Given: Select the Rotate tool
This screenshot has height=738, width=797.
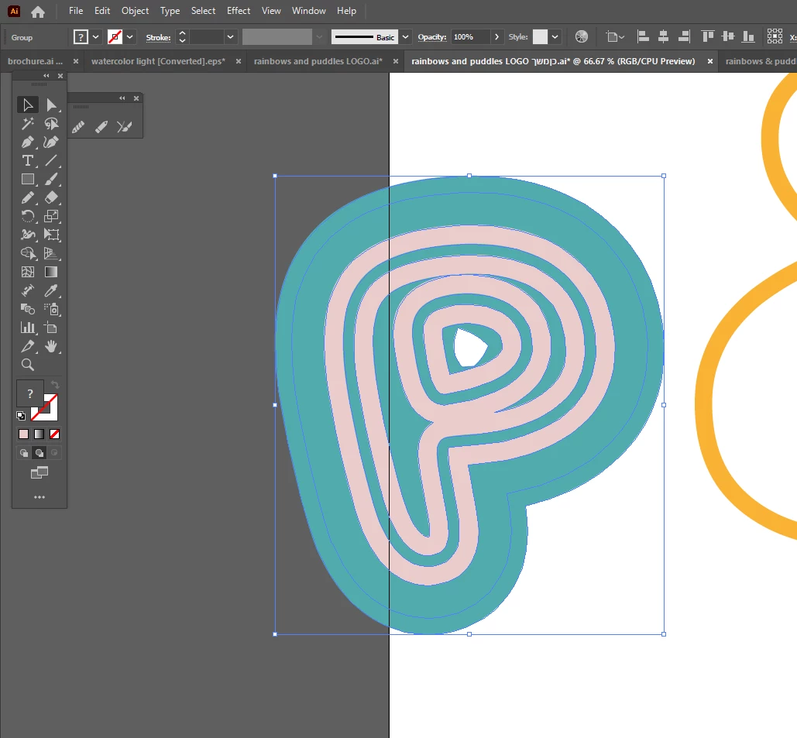Looking at the screenshot, I should coord(27,216).
